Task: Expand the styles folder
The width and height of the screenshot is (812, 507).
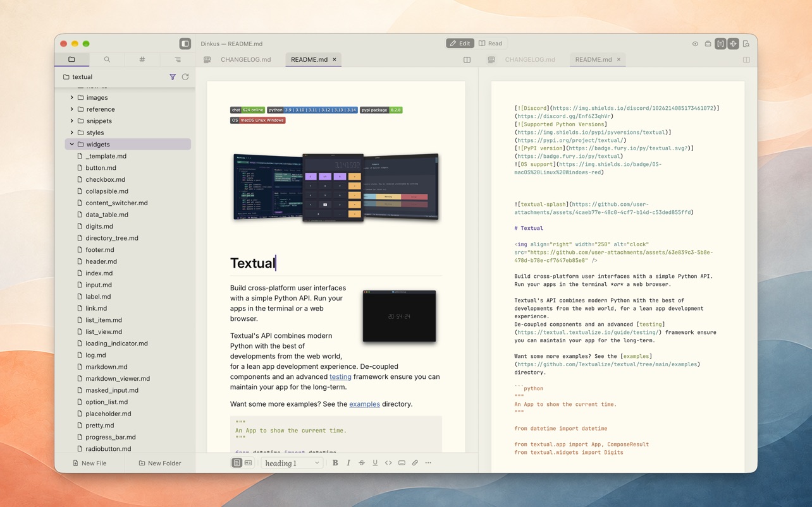Action: [72, 133]
